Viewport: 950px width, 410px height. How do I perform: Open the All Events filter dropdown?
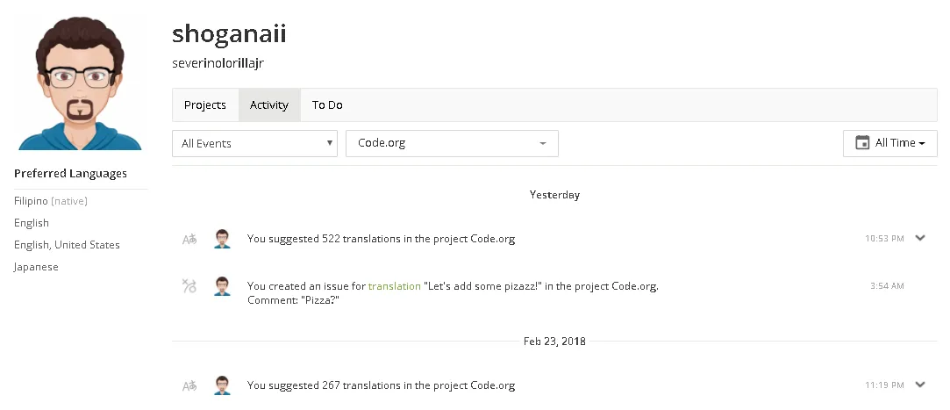[x=254, y=144]
